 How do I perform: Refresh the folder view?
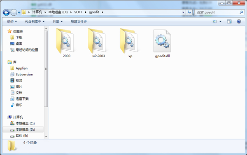(189, 12)
